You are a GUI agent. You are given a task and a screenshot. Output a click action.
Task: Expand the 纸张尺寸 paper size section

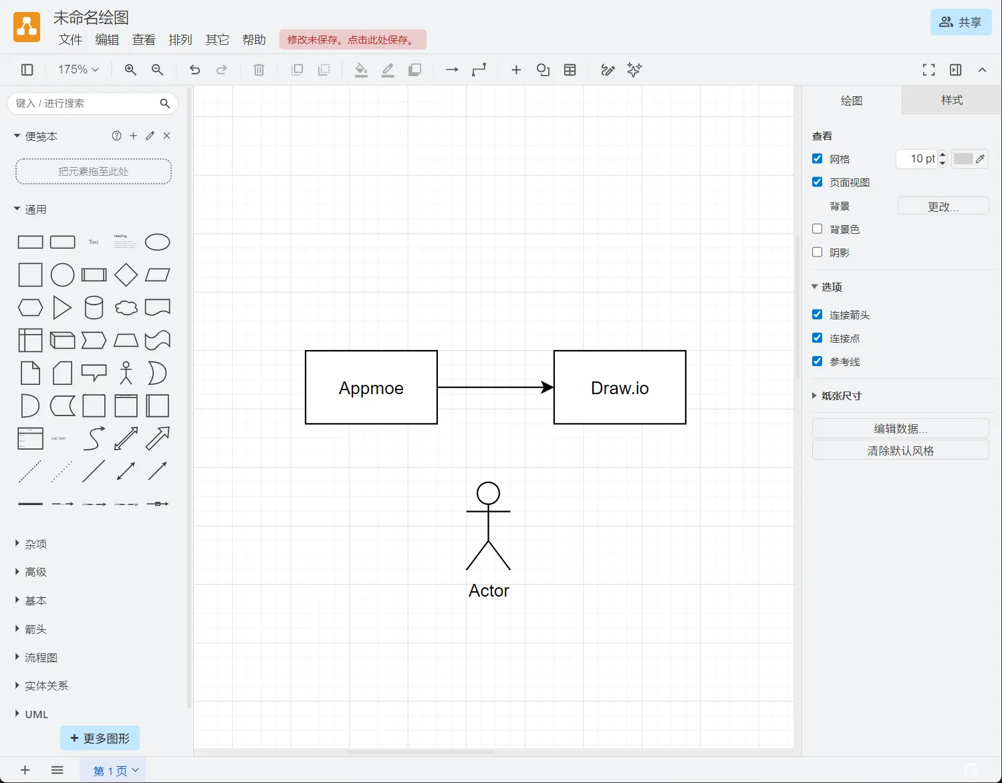[x=837, y=396]
